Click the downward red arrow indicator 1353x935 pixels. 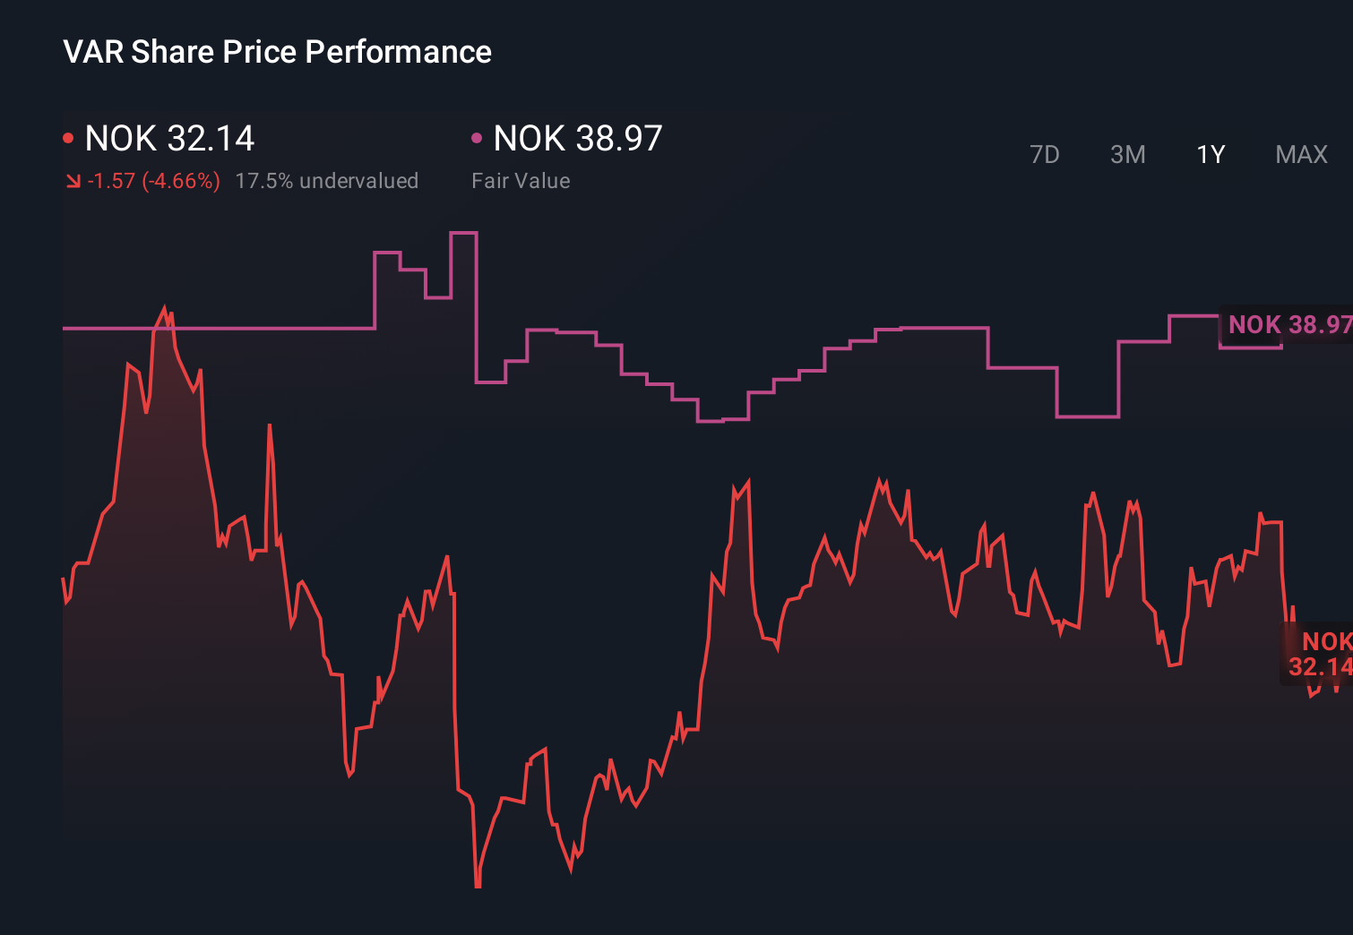(73, 180)
